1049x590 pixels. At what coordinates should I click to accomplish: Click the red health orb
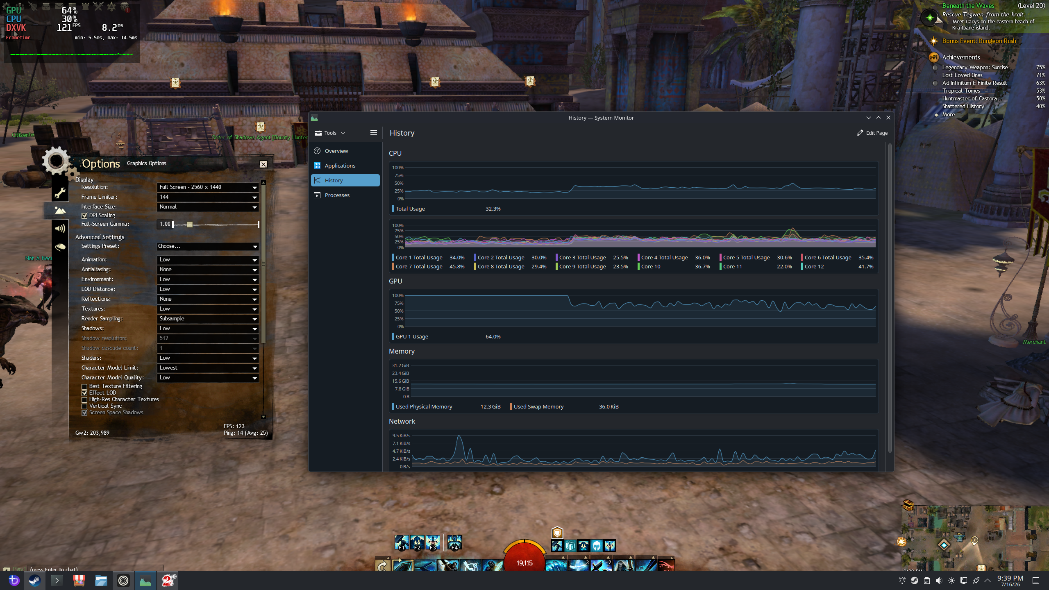click(524, 557)
